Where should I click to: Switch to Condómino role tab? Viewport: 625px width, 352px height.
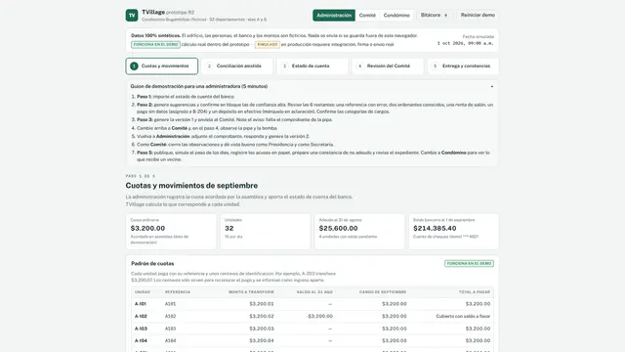click(x=396, y=16)
